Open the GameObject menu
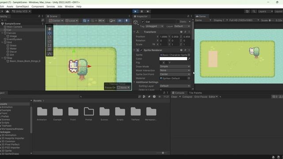Viewport: 283px width, 159px height. pyautogui.click(x=22, y=7)
